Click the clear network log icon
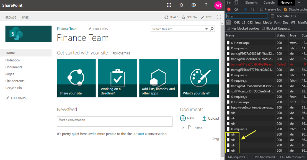 pyautogui.click(x=236, y=9)
